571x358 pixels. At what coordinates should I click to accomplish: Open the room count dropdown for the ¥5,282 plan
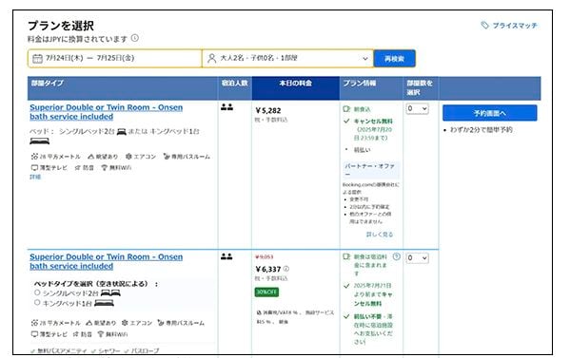pos(418,108)
